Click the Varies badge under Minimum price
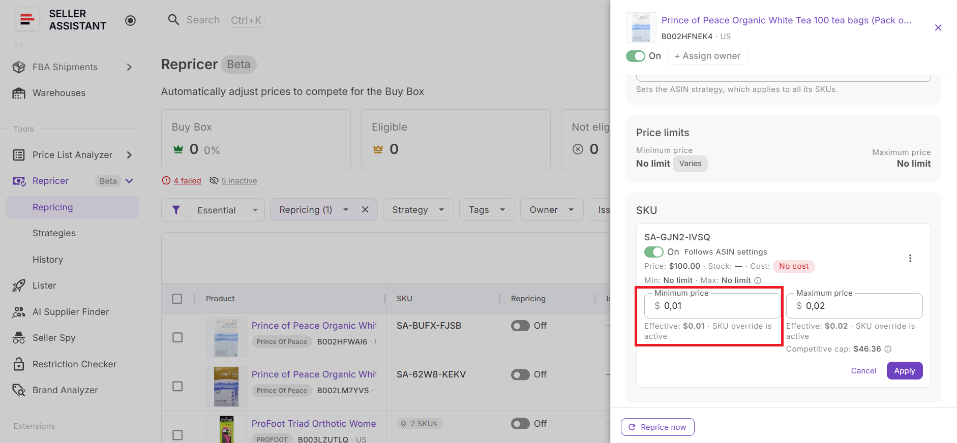Image resolution: width=957 pixels, height=443 pixels. (690, 164)
